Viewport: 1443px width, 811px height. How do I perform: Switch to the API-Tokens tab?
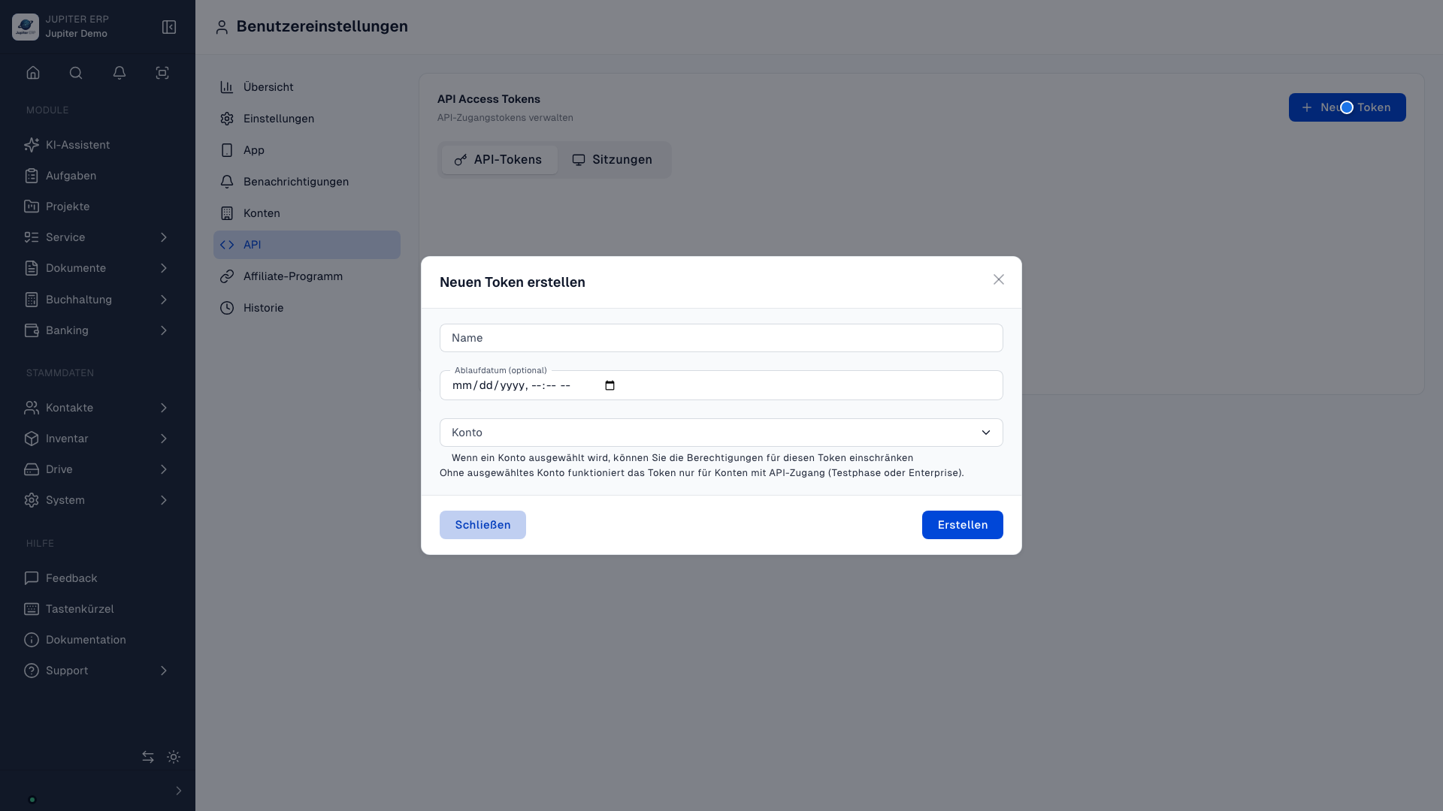(499, 160)
